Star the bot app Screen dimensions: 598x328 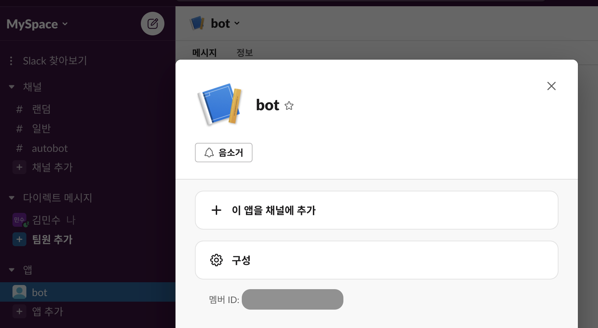pyautogui.click(x=289, y=106)
